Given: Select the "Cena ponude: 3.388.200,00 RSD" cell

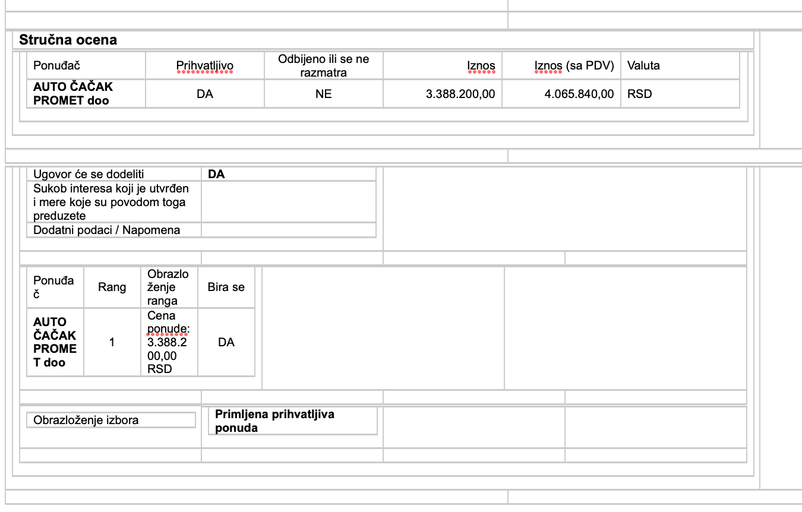Looking at the screenshot, I should click(x=168, y=342).
